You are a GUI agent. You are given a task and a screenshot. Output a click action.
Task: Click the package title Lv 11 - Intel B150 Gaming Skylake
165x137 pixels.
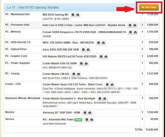33,7
